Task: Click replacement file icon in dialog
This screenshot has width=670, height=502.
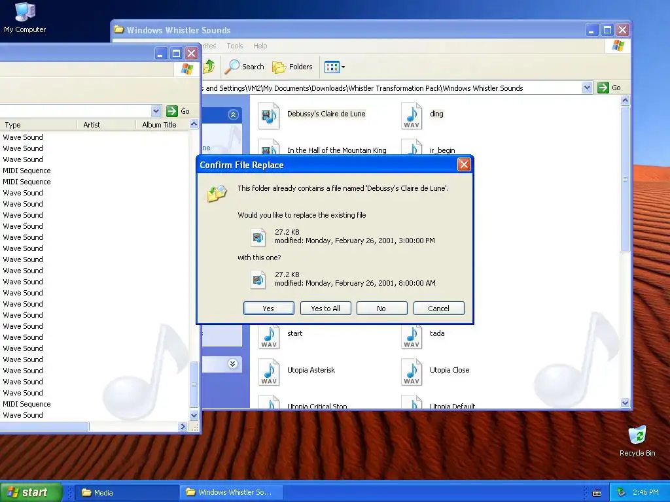Action: (x=258, y=280)
